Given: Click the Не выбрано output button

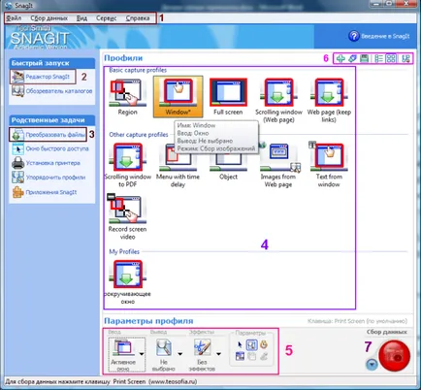Looking at the screenshot, I should 164,354.
